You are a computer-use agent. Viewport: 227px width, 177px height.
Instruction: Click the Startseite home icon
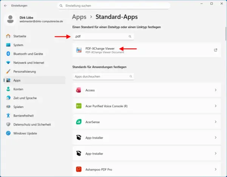[x=8, y=36]
